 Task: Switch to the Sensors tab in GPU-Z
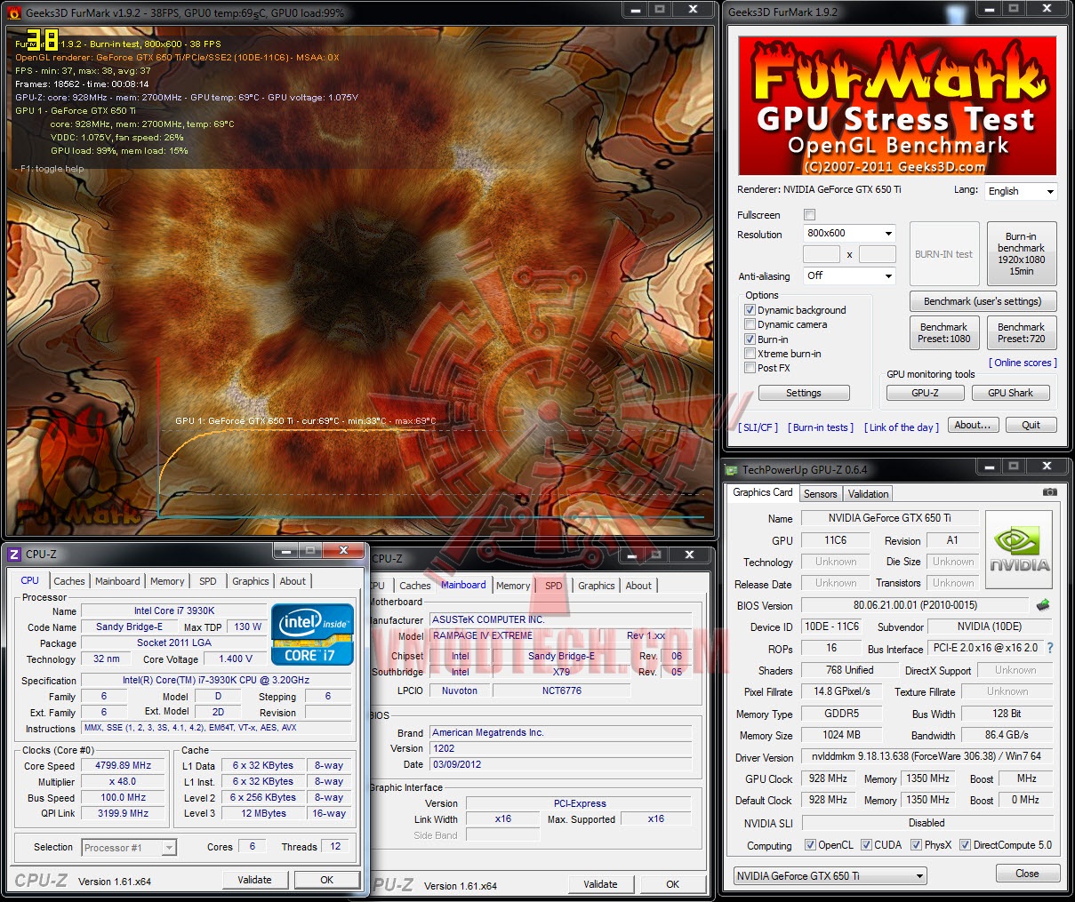[x=820, y=494]
